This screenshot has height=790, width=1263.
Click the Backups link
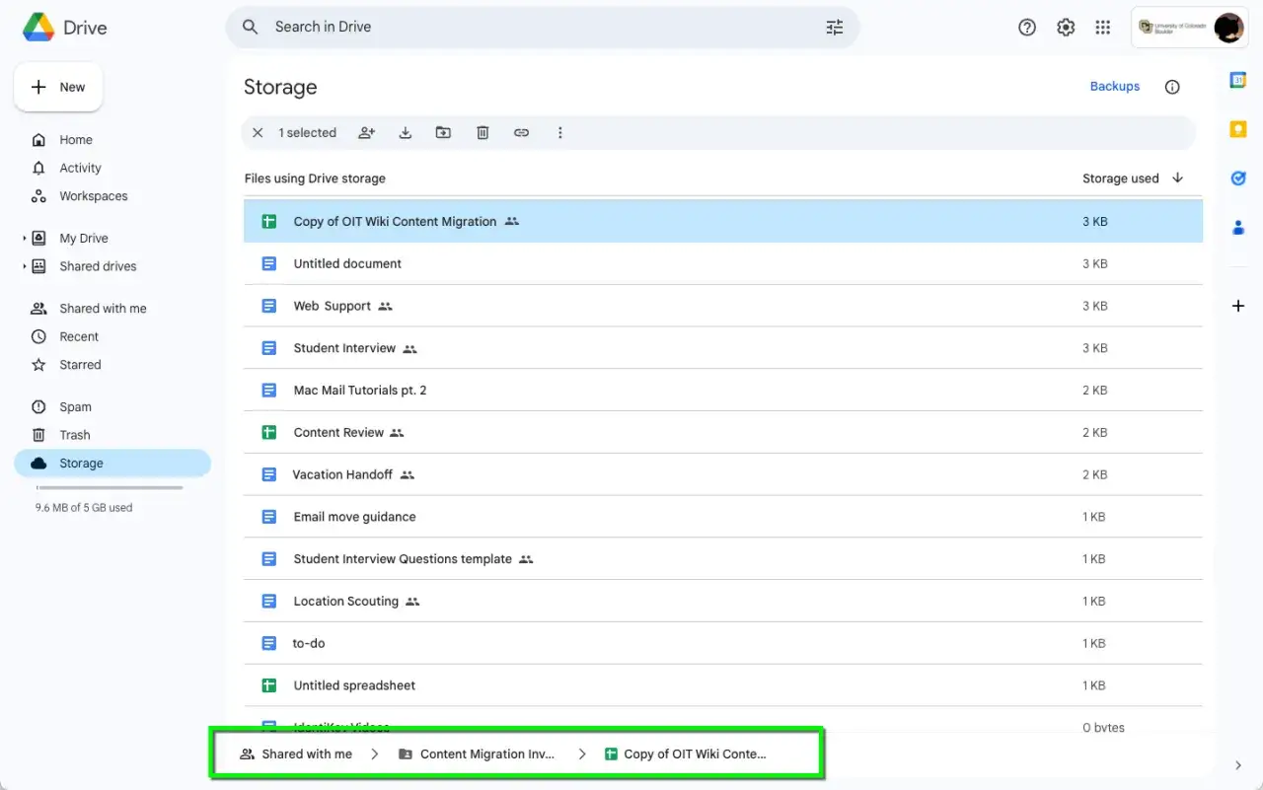pos(1115,87)
